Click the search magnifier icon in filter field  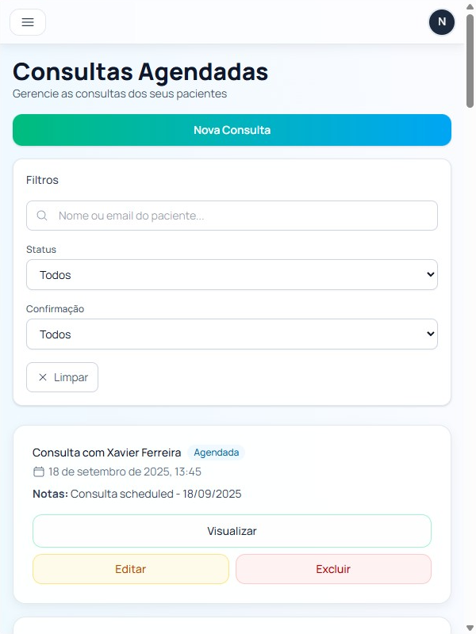41,216
